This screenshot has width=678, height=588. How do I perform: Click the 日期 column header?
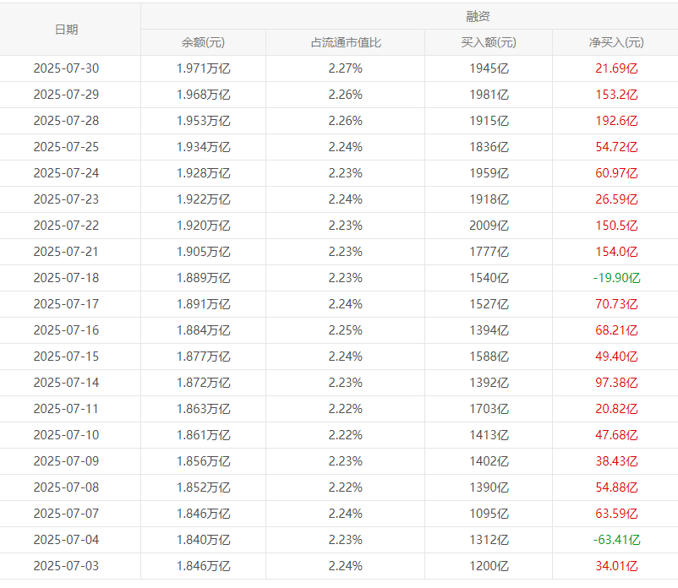click(x=67, y=30)
